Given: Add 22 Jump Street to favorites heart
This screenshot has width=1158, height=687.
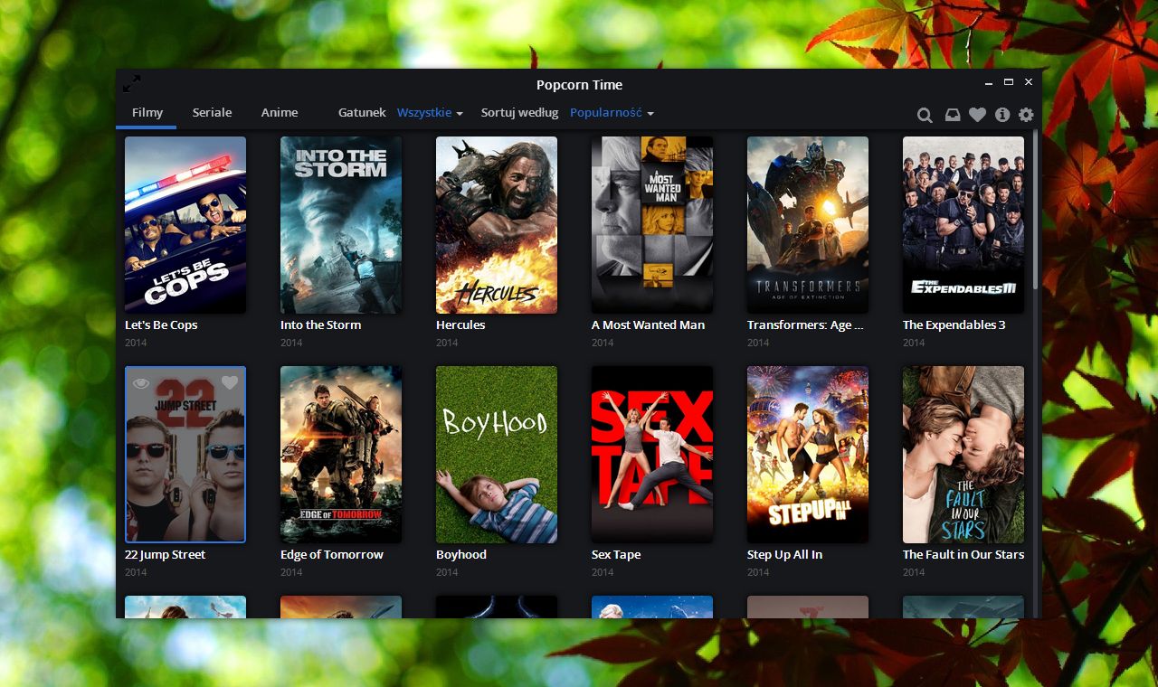Looking at the screenshot, I should [230, 383].
